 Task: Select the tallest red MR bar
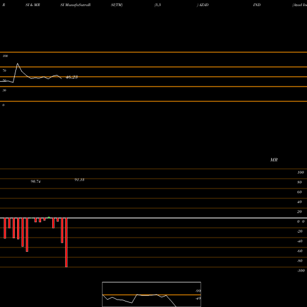click(x=66, y=243)
